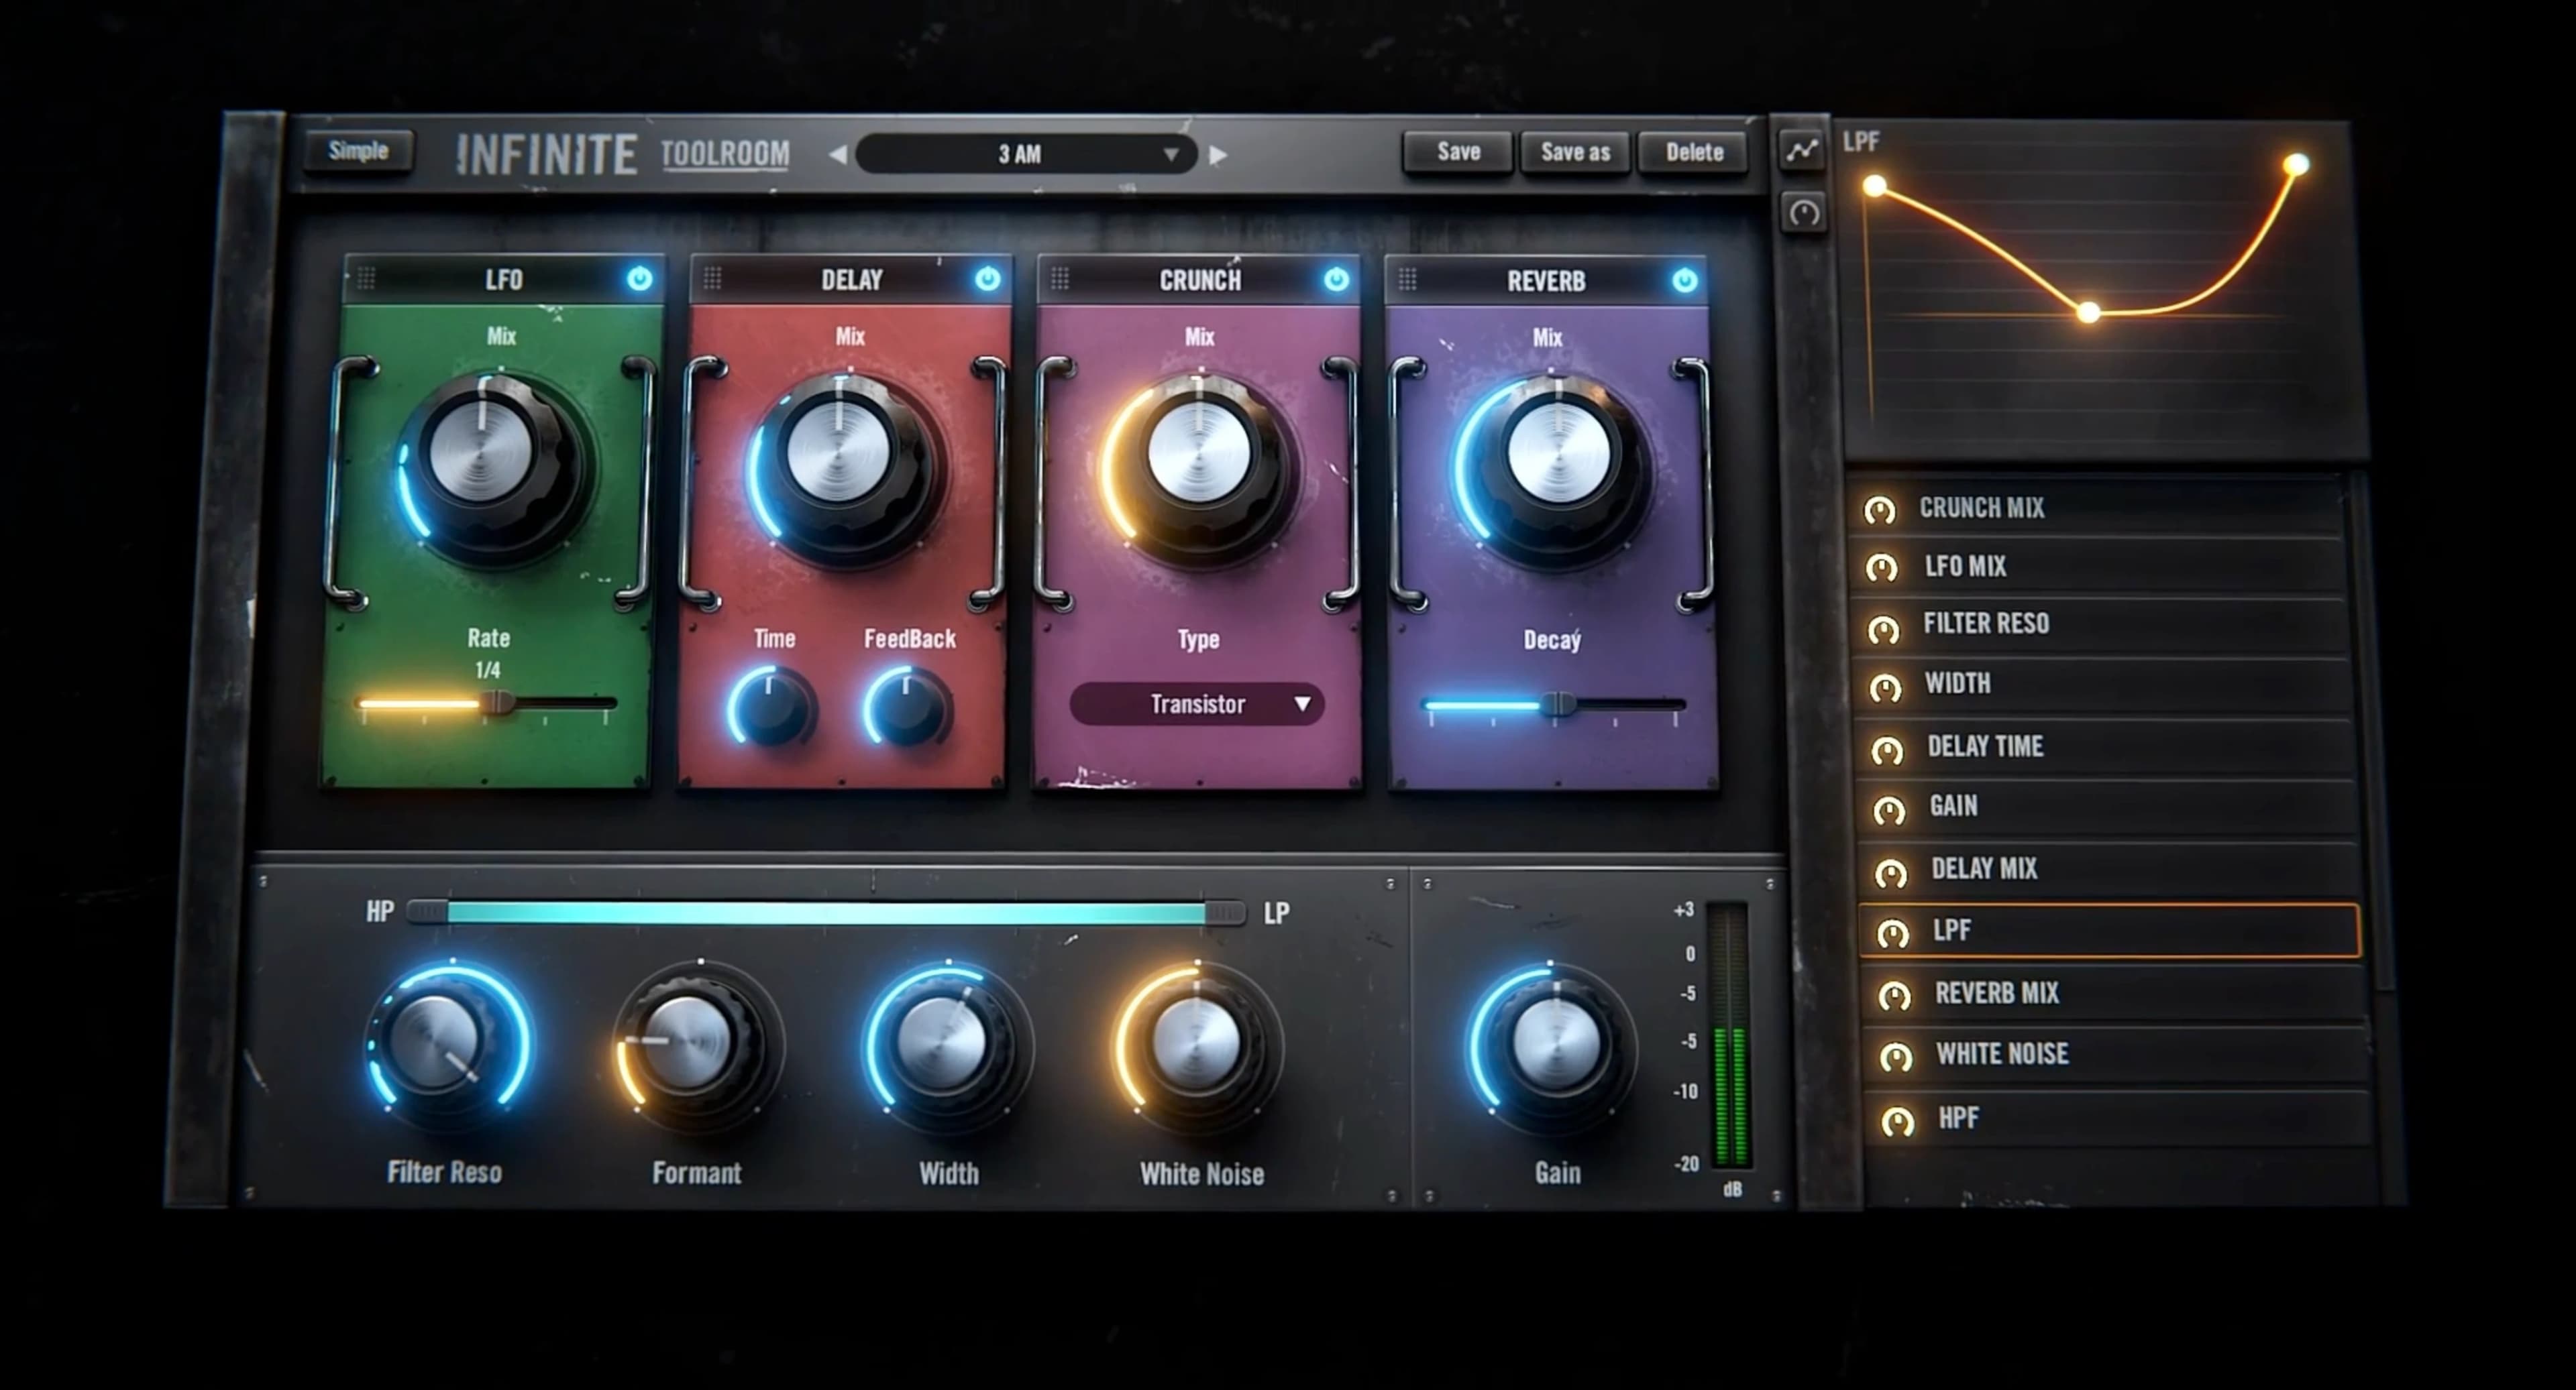The image size is (2576, 1390).
Task: Go to the next preset with right arrow
Action: (1218, 155)
